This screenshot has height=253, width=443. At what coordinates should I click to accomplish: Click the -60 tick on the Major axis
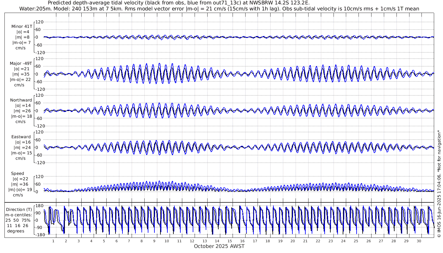(39, 81)
